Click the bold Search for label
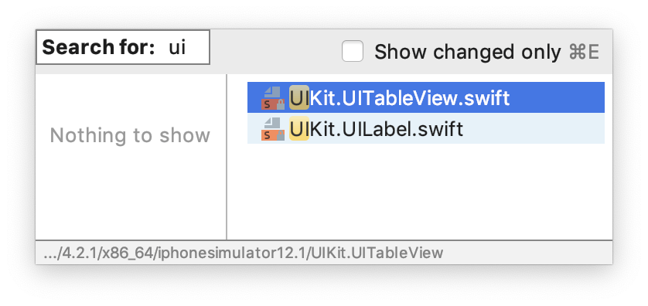 98,47
